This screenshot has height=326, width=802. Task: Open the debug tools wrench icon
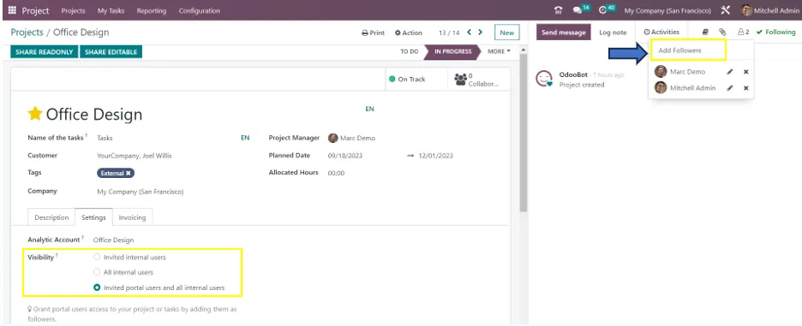(x=725, y=10)
